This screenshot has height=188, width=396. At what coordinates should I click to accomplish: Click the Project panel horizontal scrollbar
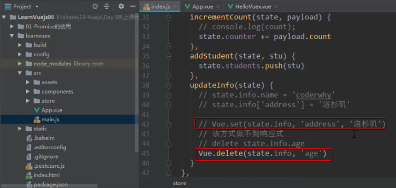tap(48, 186)
